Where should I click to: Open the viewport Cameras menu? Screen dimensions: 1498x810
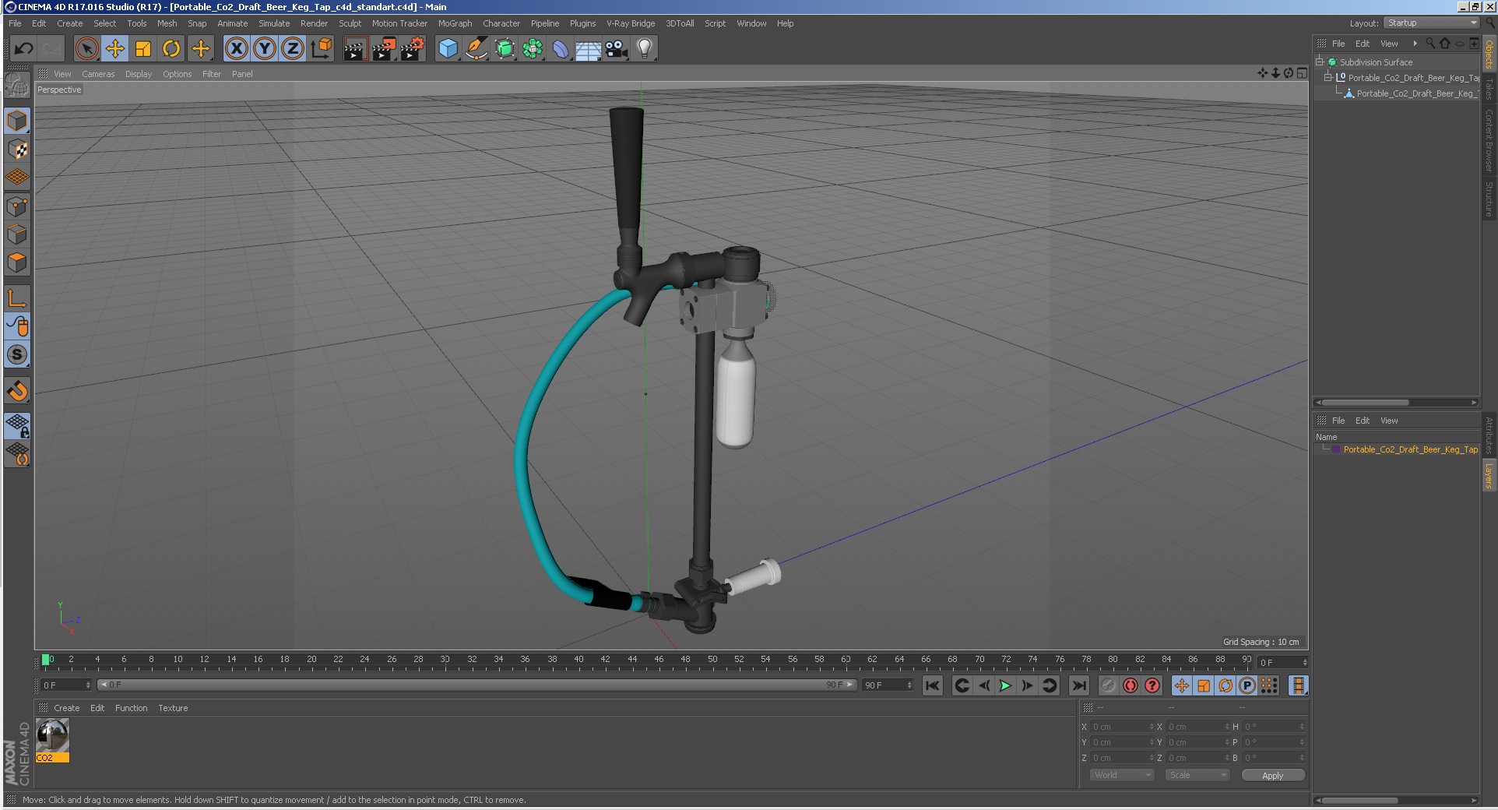click(x=98, y=74)
